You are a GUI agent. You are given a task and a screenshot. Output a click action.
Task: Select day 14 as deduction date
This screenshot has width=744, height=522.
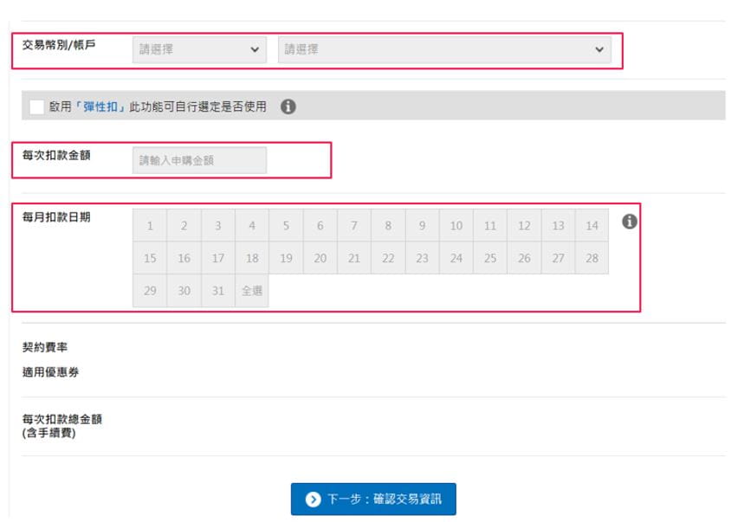[592, 226]
